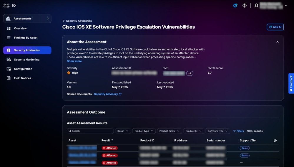The image size is (294, 167).
Task: Click the CVSS score 6.7 value
Action: click(x=210, y=73)
